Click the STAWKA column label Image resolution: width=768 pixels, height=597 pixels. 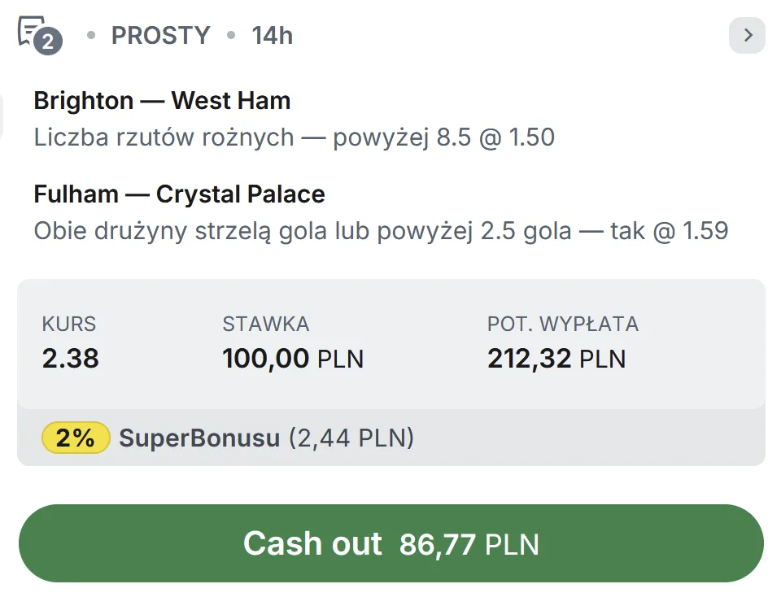[x=265, y=324]
